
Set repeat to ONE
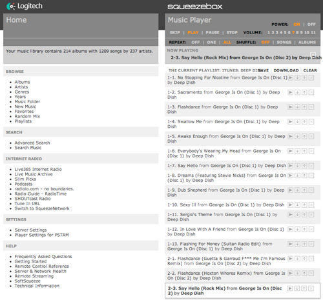(x=211, y=42)
